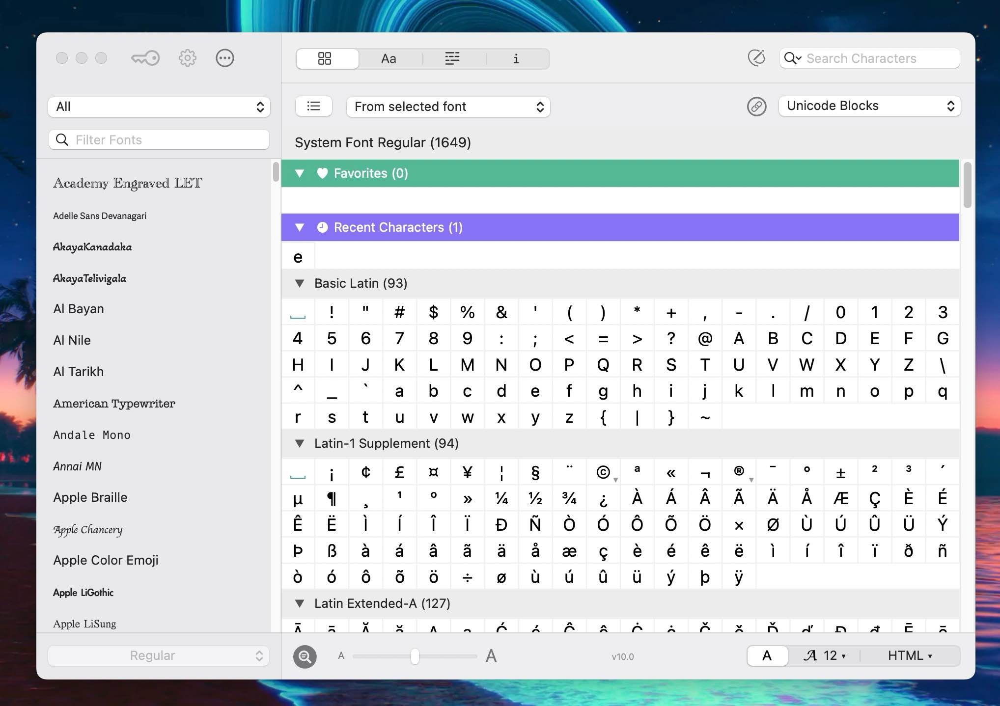
Task: Select the info "i" tab
Action: tap(516, 58)
